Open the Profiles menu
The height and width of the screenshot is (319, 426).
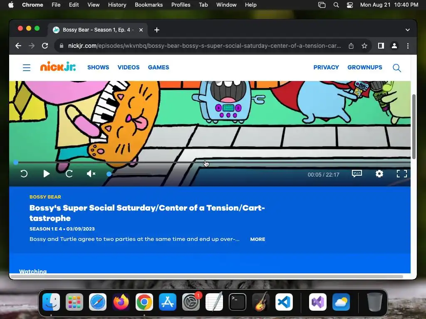pos(181,5)
